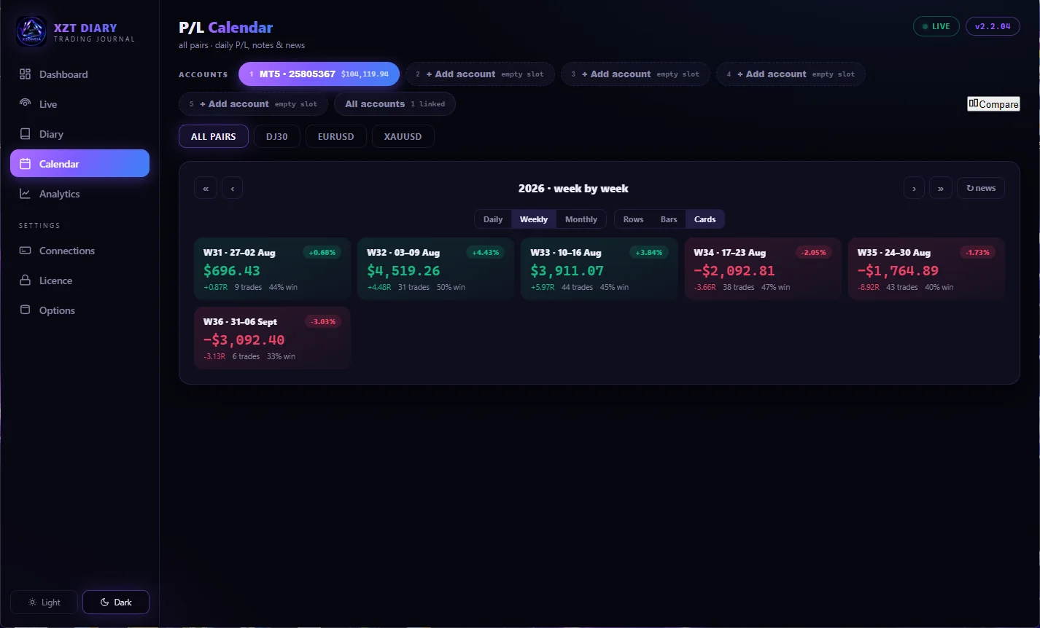Change layout to Bars

click(669, 219)
